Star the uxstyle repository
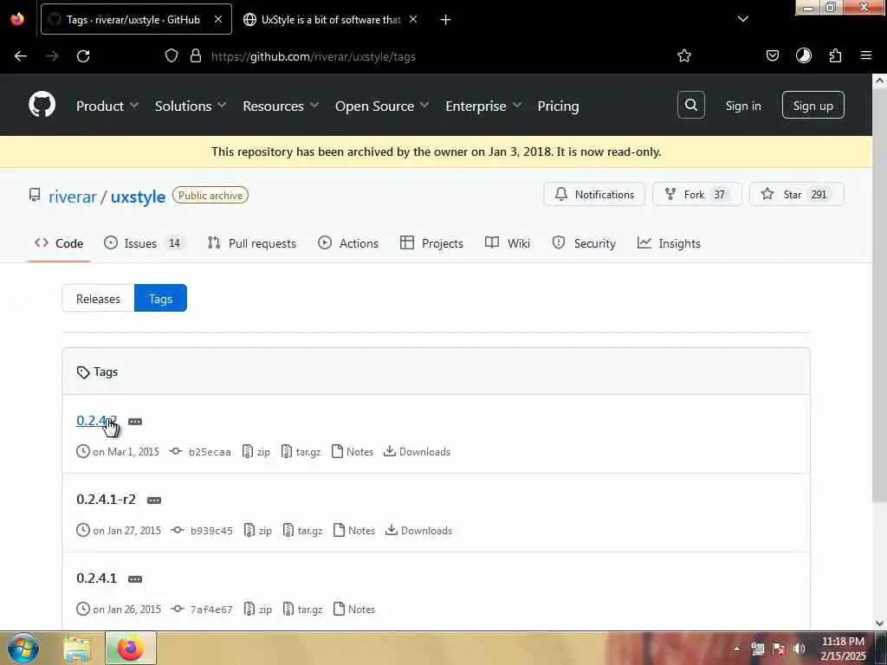This screenshot has width=887, height=665. tap(797, 195)
